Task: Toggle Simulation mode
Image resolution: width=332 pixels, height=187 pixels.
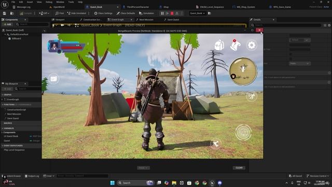Action: click(x=146, y=14)
